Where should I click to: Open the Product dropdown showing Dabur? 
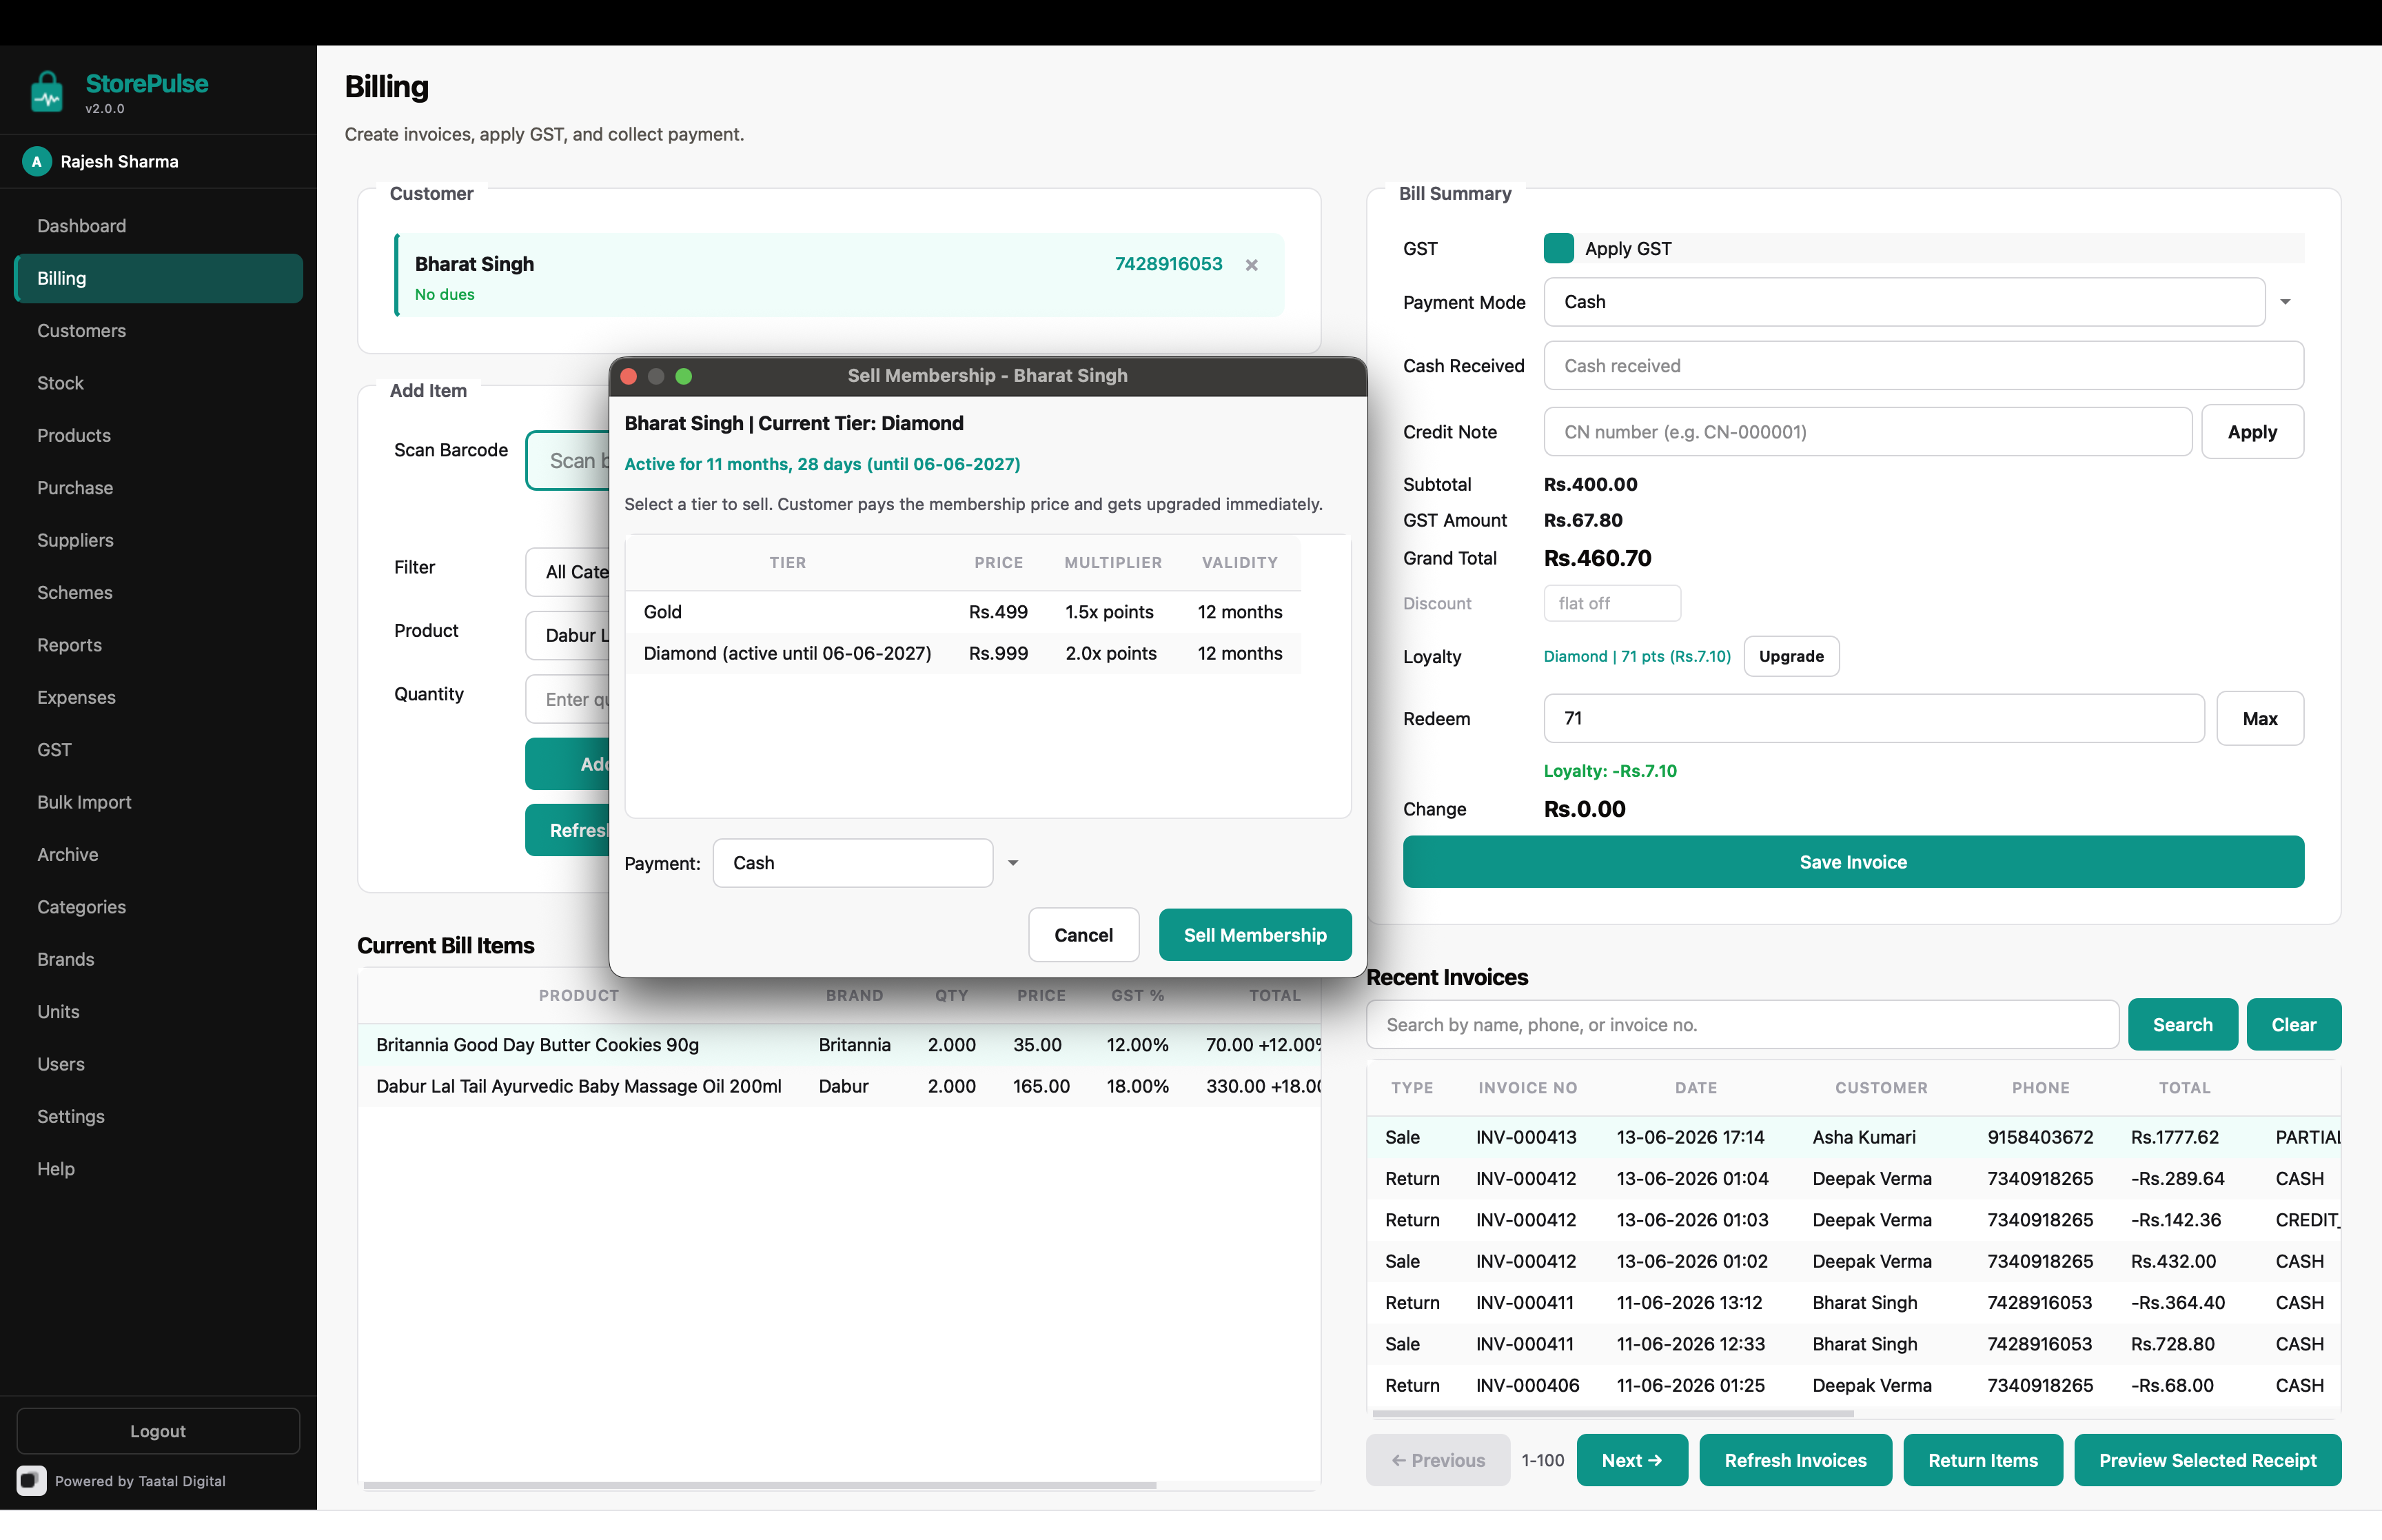tap(568, 635)
